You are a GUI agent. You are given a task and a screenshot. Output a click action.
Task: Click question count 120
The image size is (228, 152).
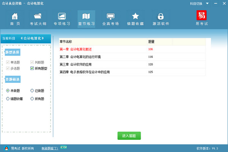click(x=150, y=64)
